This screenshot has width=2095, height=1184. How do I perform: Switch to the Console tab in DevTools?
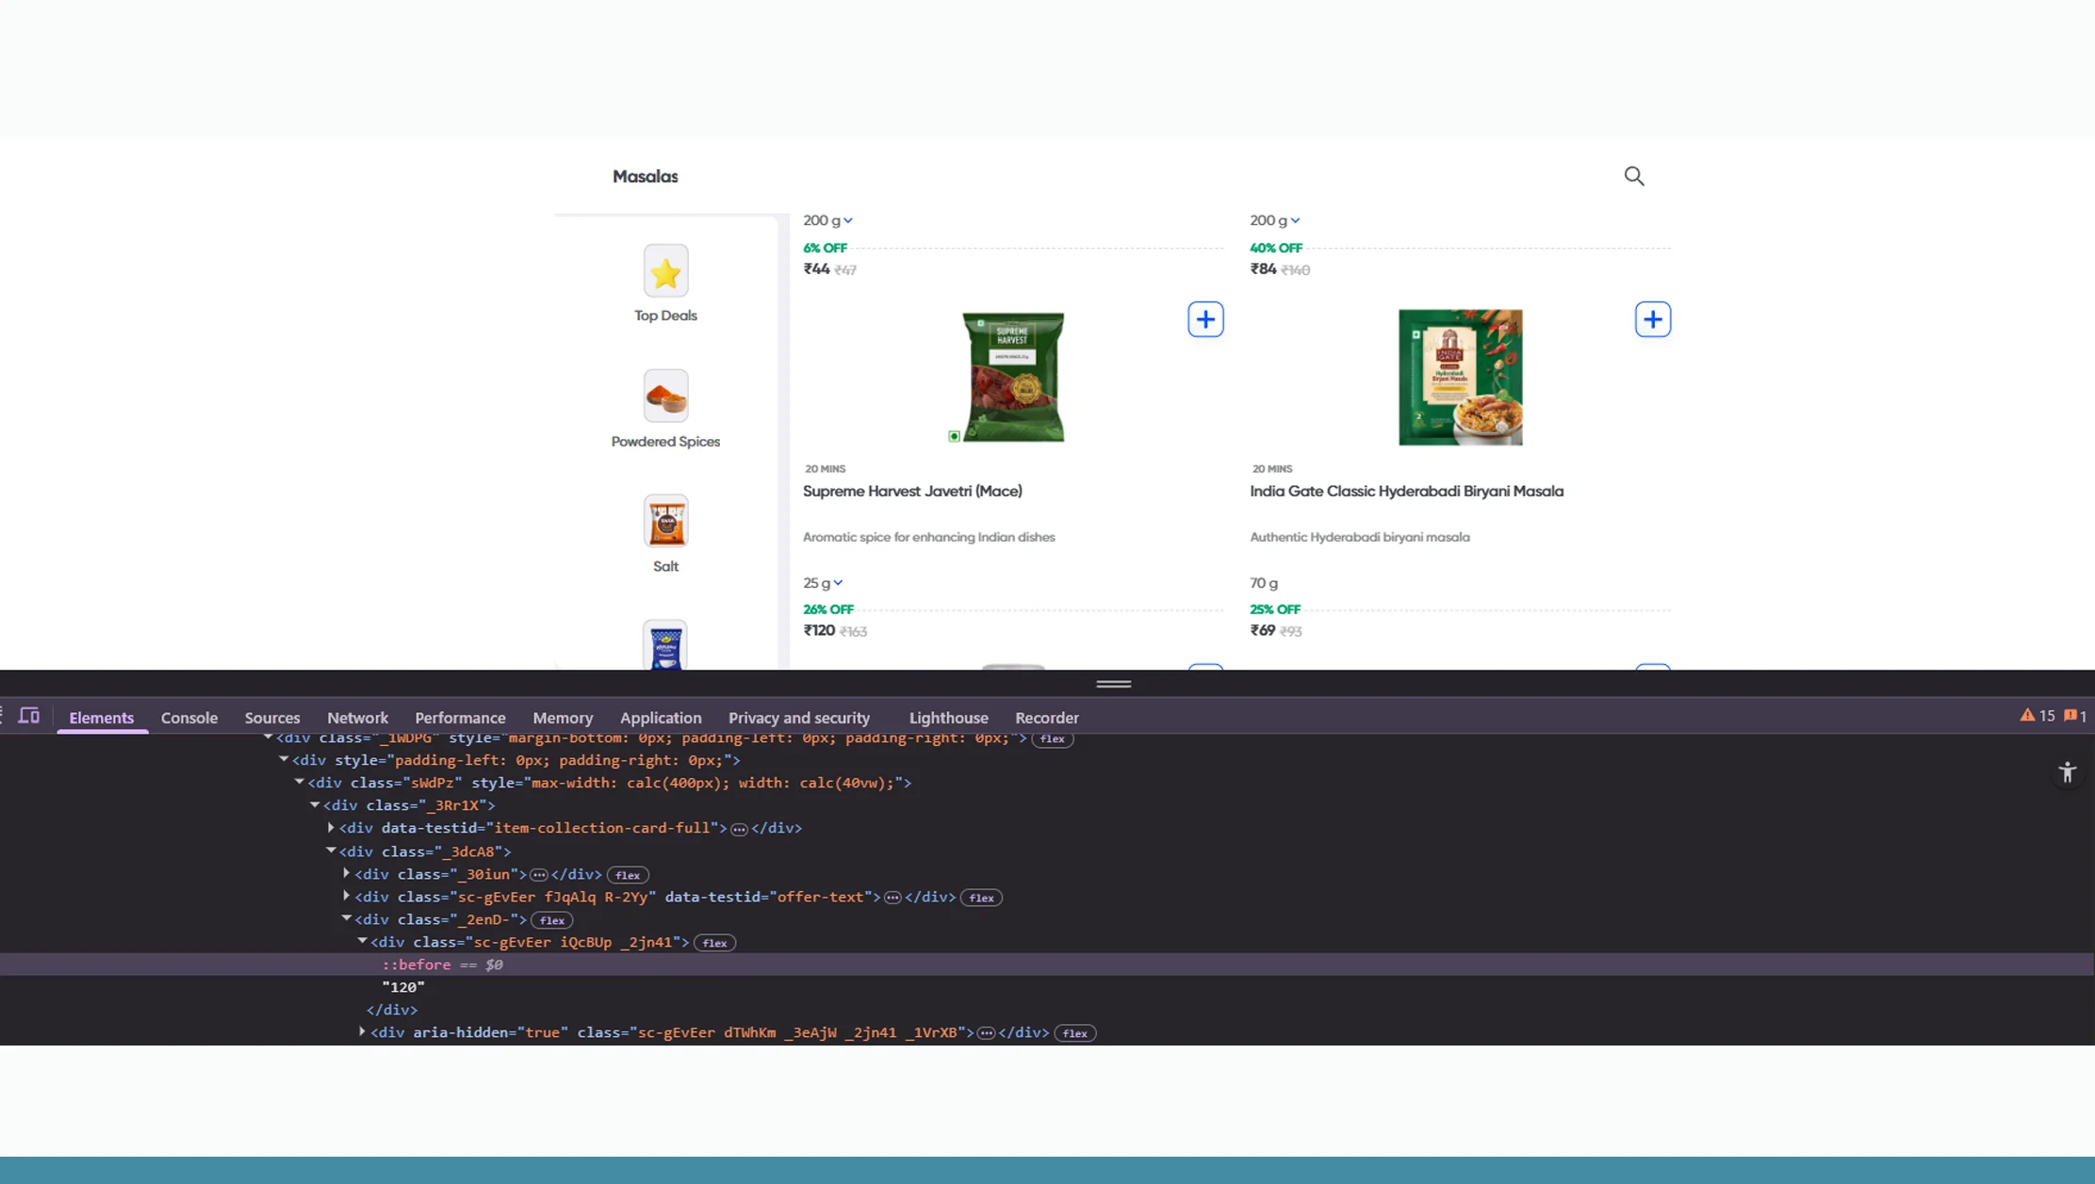(x=189, y=717)
